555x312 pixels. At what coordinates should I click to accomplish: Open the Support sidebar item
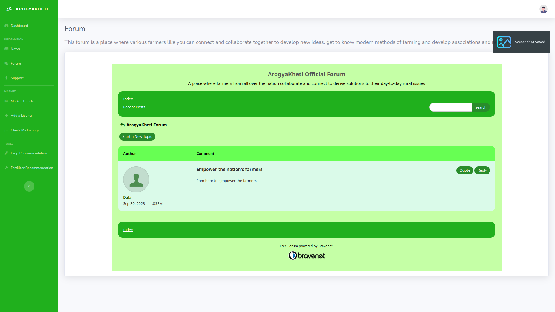[17, 78]
